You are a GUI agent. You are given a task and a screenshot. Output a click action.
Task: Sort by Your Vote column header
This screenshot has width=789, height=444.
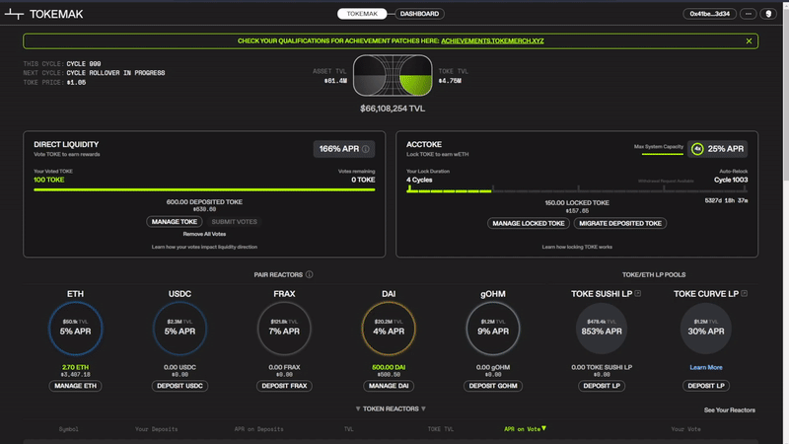pyautogui.click(x=685, y=429)
